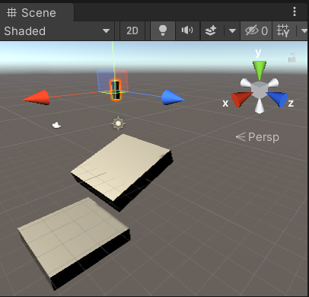Select the red X move handle arrow
The image size is (309, 297).
(36, 97)
